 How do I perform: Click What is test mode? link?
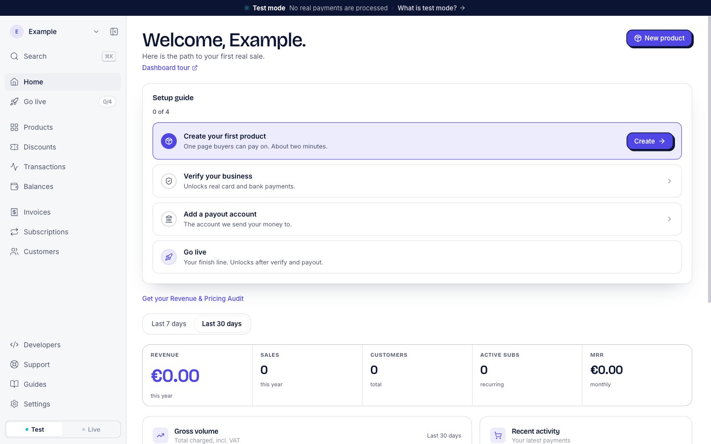(x=431, y=8)
